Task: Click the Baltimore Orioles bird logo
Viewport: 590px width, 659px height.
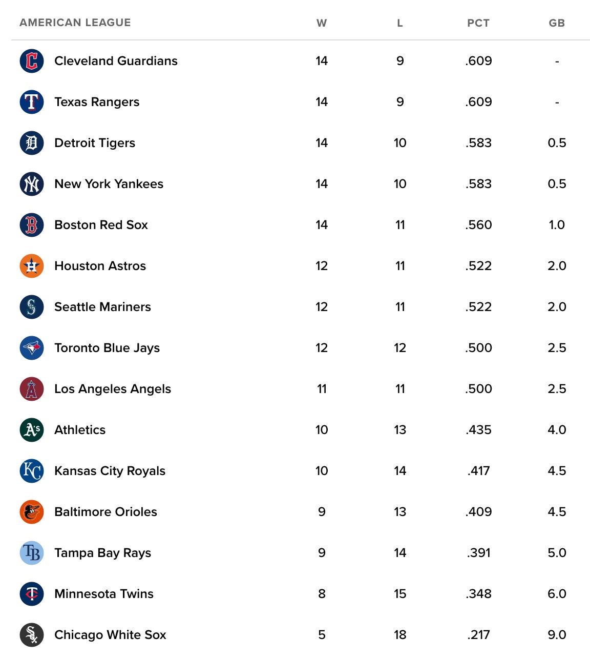Action: point(32,512)
